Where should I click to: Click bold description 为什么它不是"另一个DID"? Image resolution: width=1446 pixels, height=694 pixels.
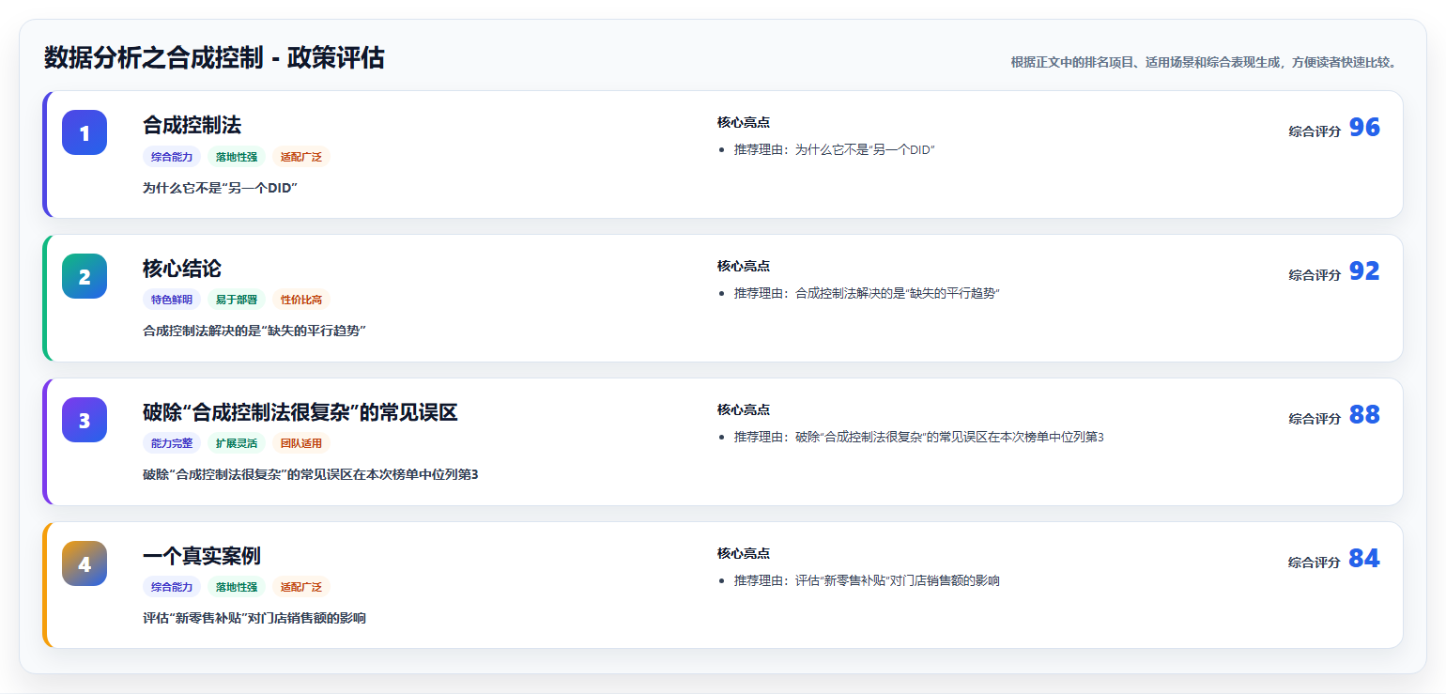(220, 188)
